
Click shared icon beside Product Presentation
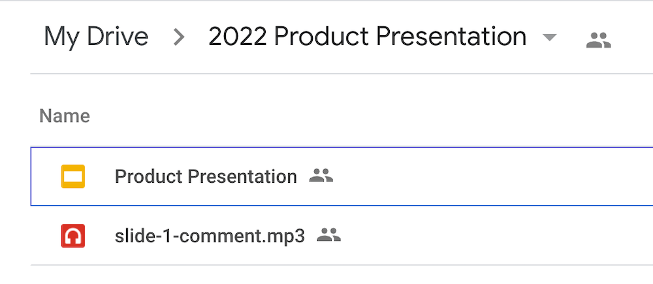pyautogui.click(x=321, y=176)
